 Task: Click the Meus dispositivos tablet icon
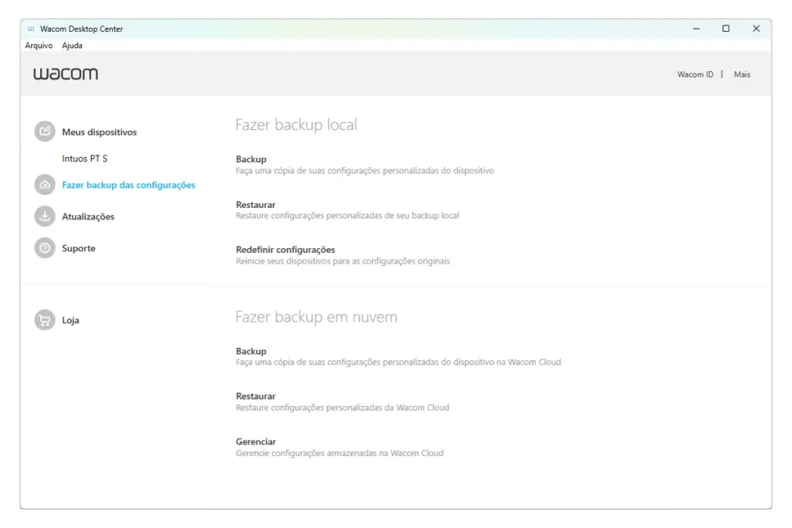(x=45, y=131)
